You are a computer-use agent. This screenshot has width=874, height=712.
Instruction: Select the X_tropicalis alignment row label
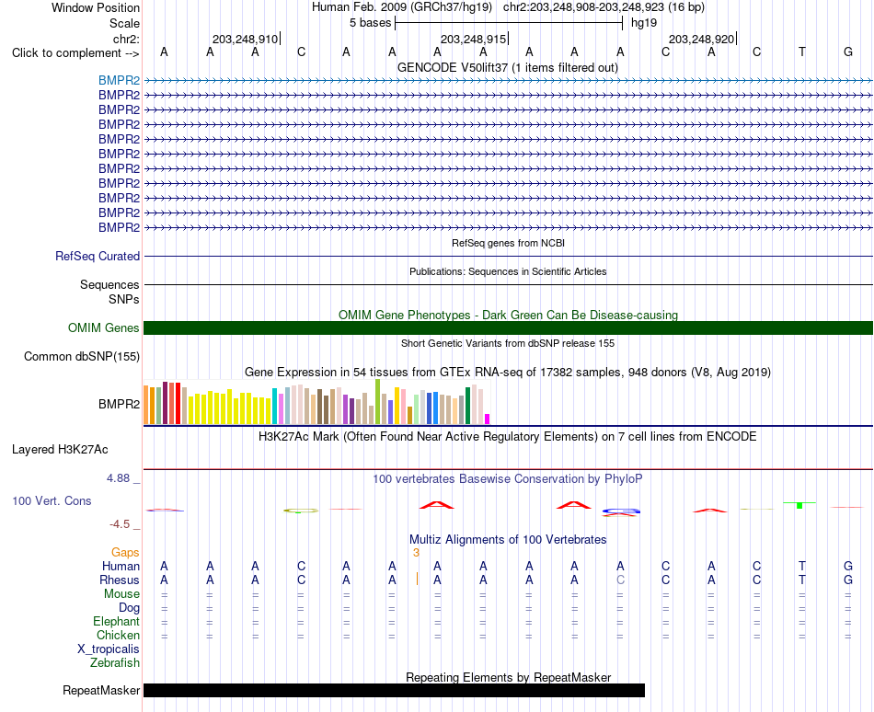click(x=109, y=649)
